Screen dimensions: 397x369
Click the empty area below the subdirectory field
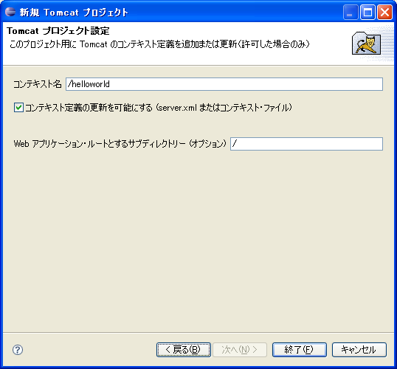pos(198,241)
